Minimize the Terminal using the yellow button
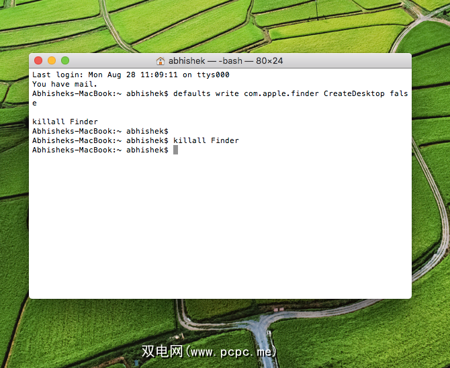 tap(52, 60)
